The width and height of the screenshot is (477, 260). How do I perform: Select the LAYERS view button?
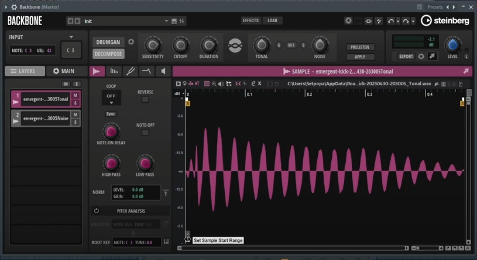(25, 71)
